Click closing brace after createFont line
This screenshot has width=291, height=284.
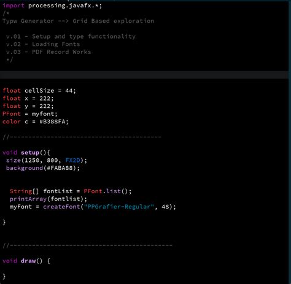click(x=4, y=222)
